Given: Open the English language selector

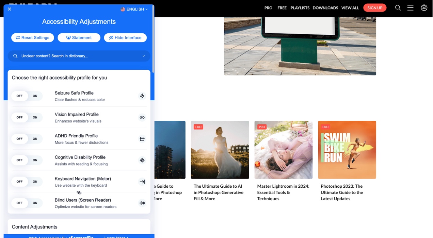Looking at the screenshot, I should (x=134, y=9).
